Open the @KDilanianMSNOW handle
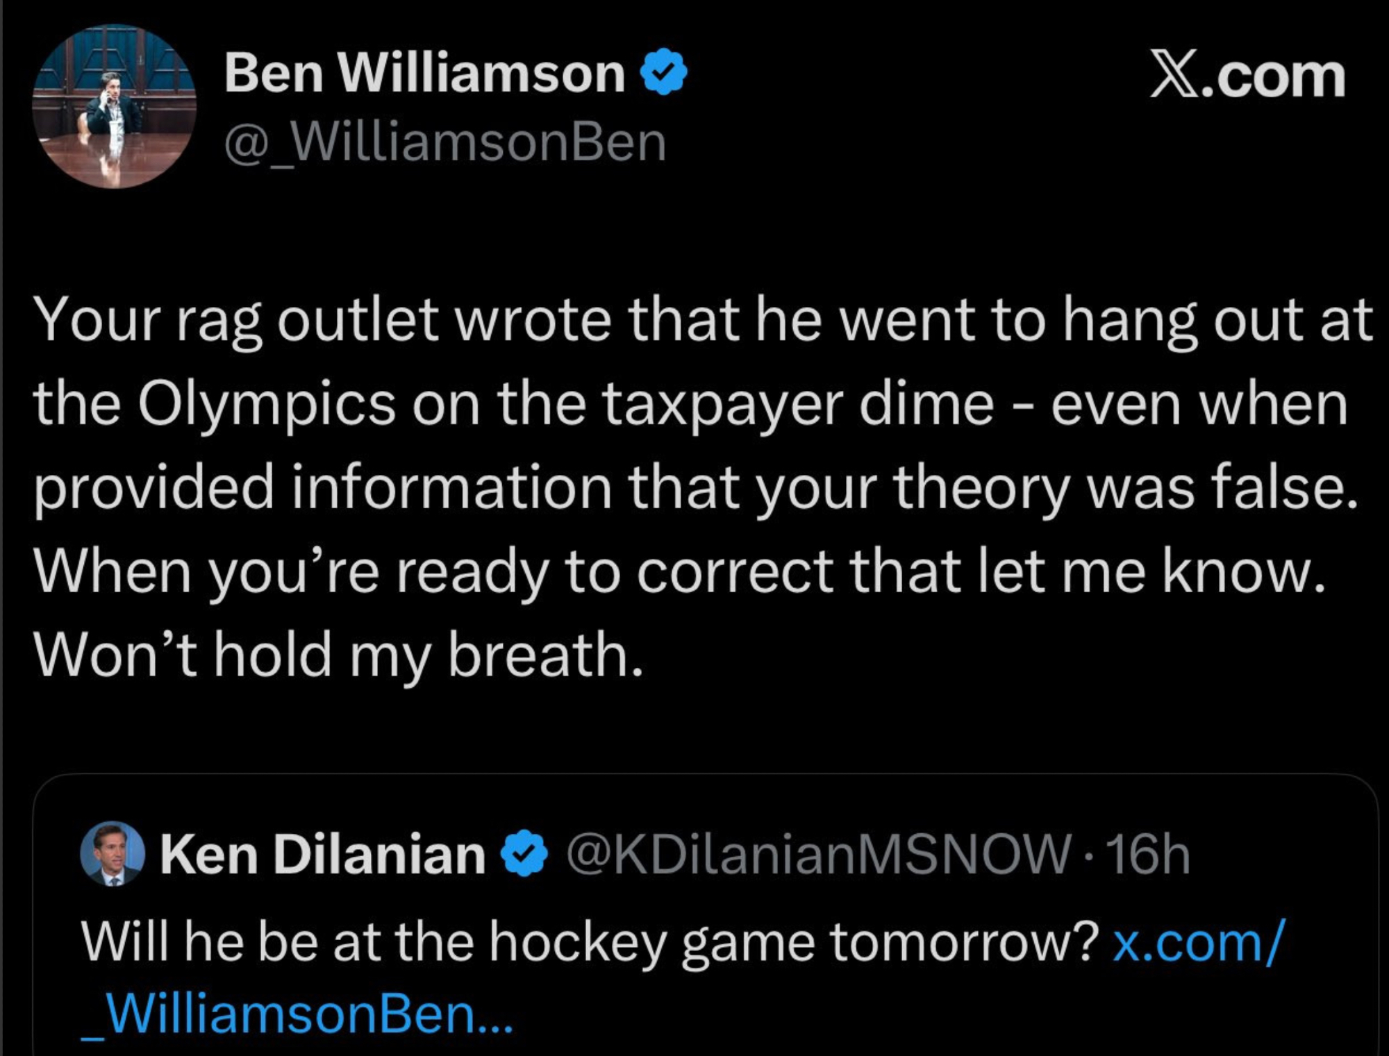 click(x=818, y=854)
